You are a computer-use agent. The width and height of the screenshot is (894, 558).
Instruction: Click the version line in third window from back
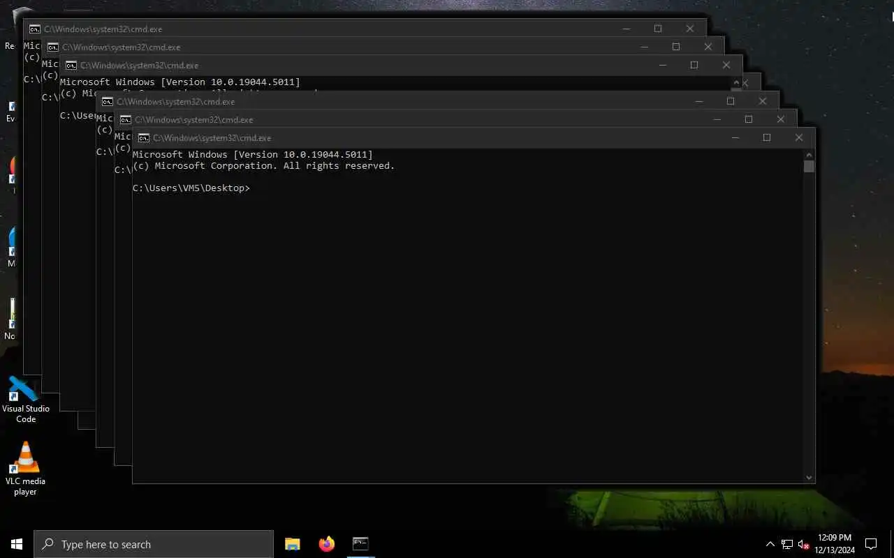(x=179, y=82)
